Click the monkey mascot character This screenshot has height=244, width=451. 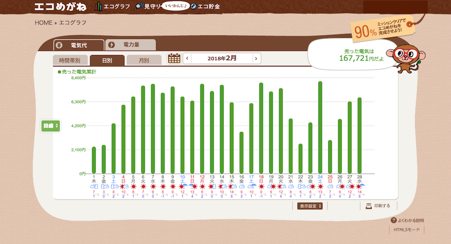pos(407,58)
